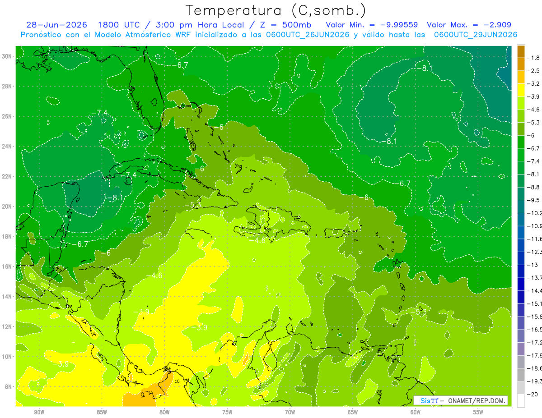Click '-10.2' value on the color scale

535,213
